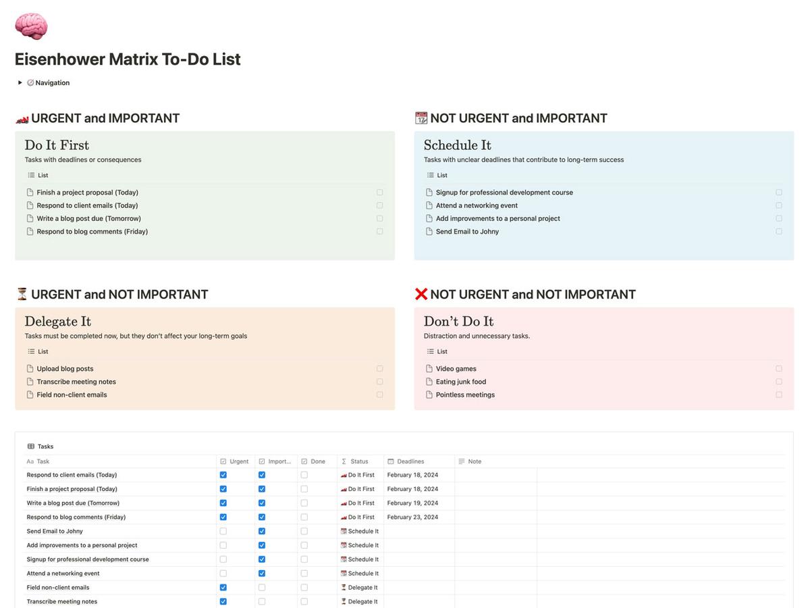810x608 pixels.
Task: Click page icon next to Finish a project proposal
Action: 30,192
